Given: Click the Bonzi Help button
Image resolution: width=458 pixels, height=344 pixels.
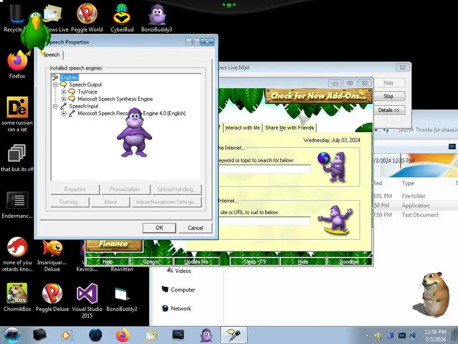Looking at the screenshot, I should pos(107,262).
